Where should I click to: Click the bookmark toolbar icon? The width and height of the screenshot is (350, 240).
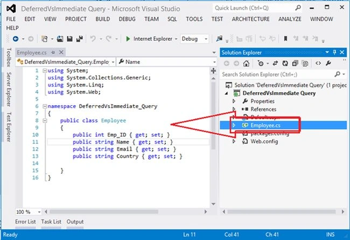coord(285,39)
